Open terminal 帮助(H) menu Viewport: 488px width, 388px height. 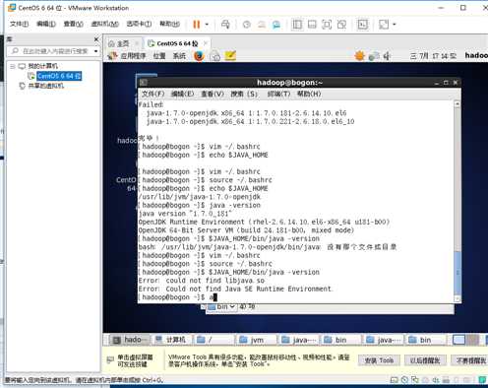pyautogui.click(x=309, y=94)
